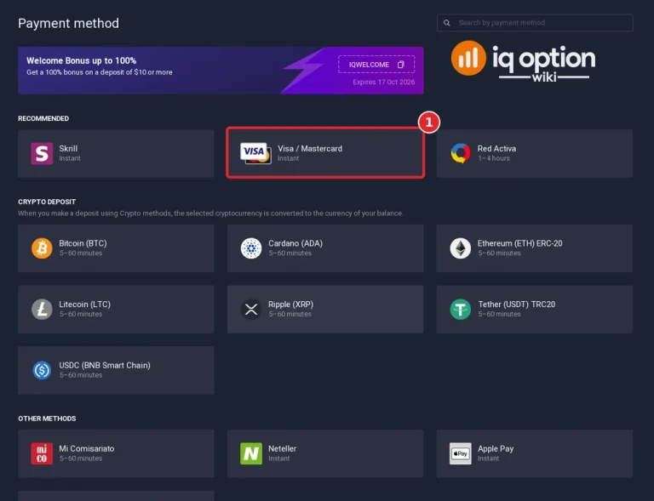Click the Visa card icon

tap(255, 153)
